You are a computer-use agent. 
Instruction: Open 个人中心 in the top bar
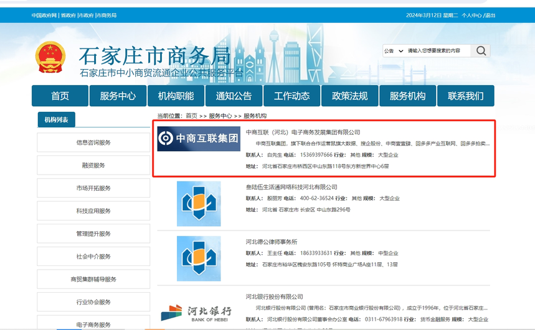tap(471, 16)
